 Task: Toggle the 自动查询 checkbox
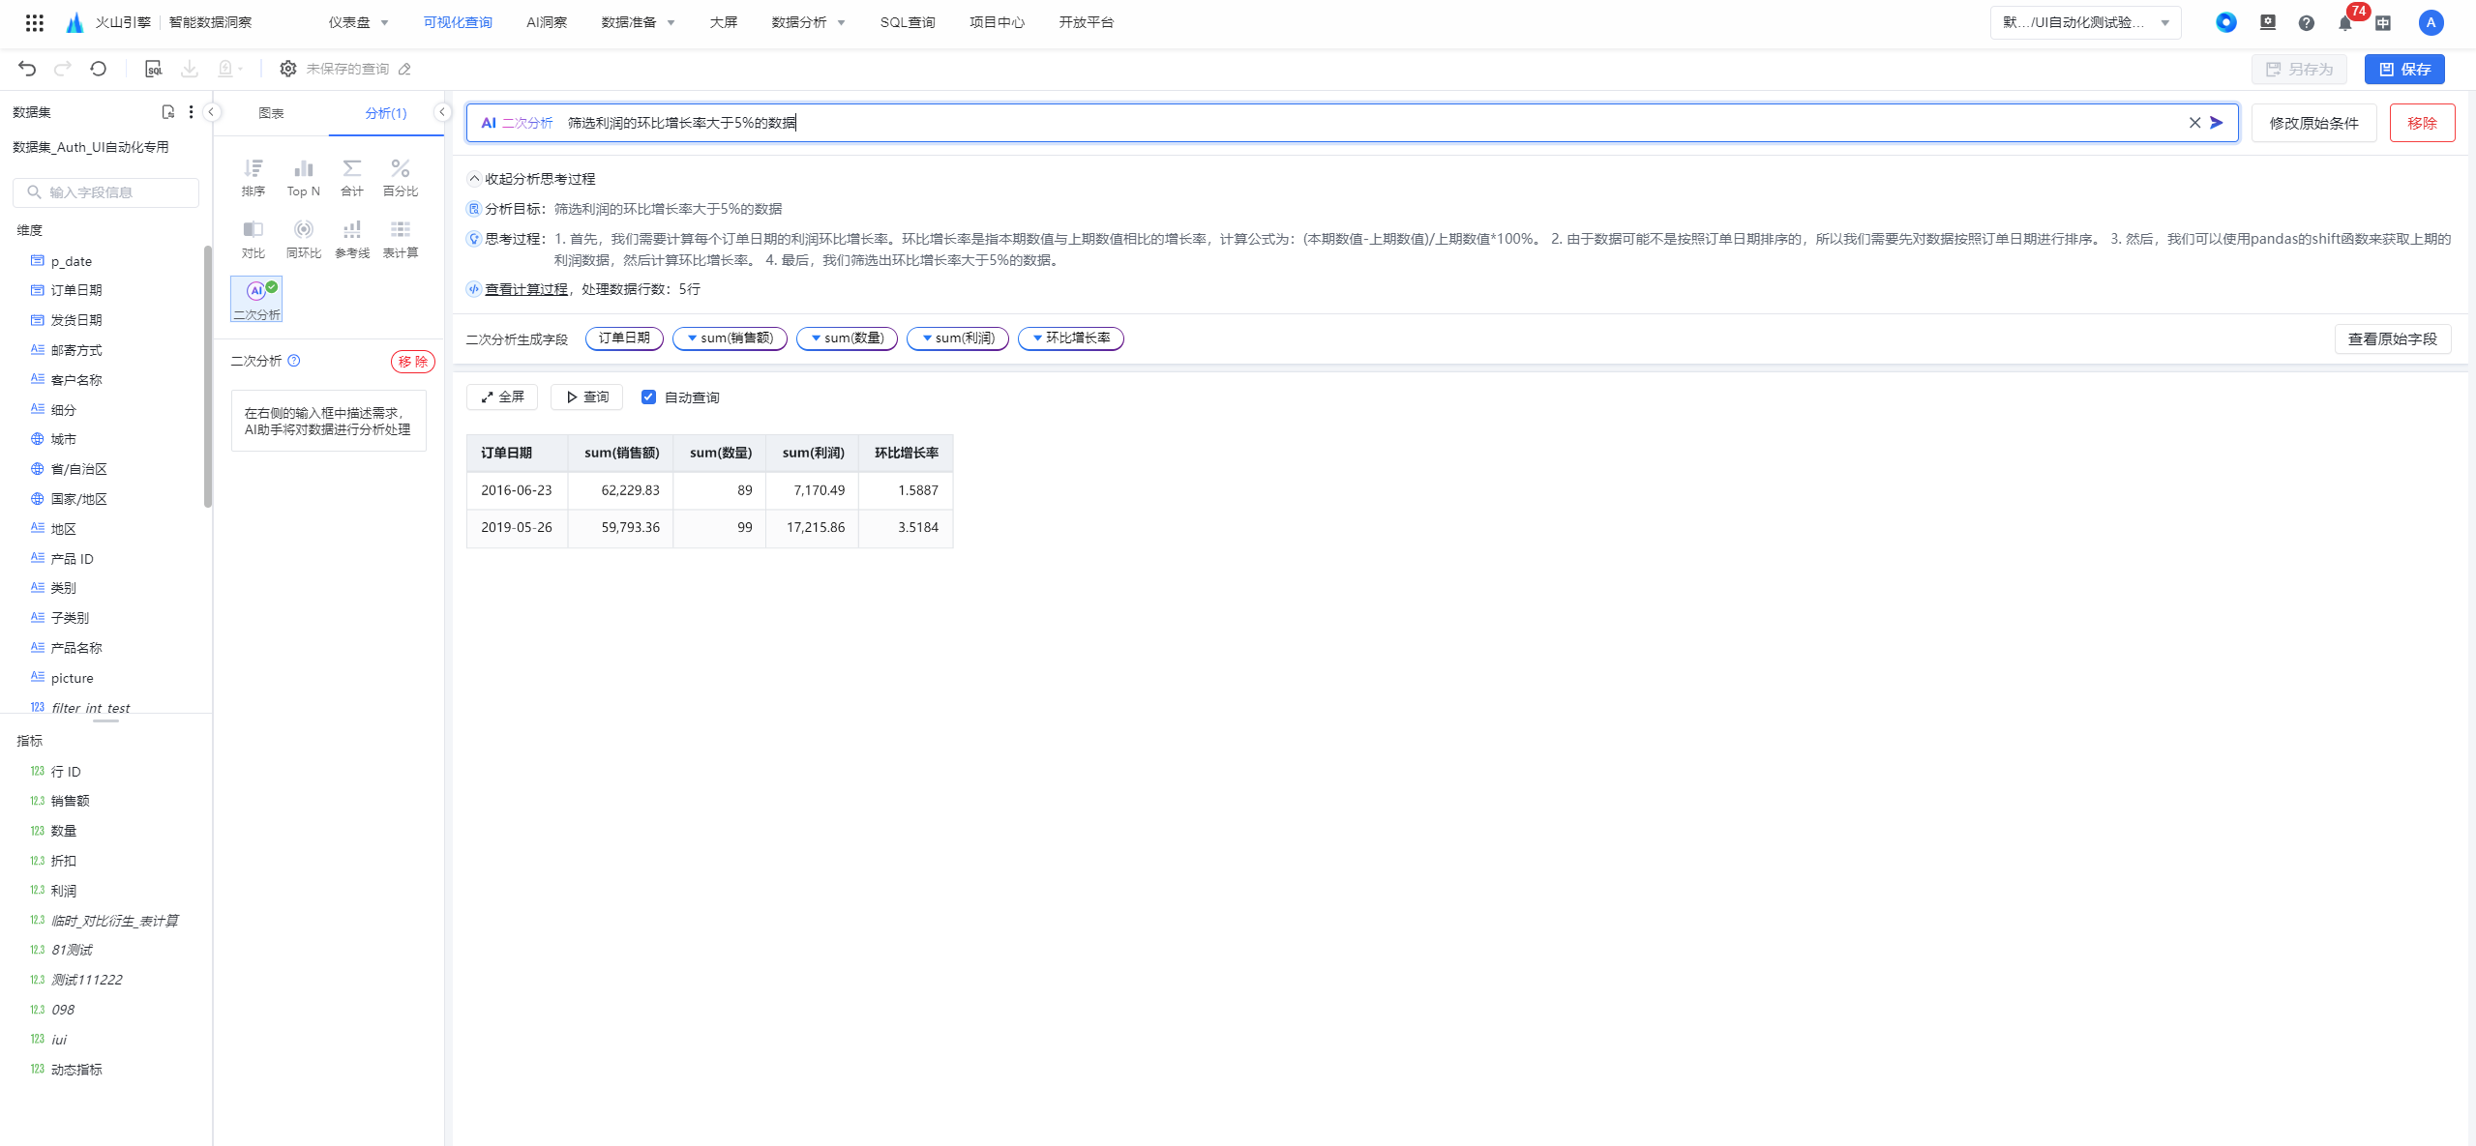coord(648,397)
